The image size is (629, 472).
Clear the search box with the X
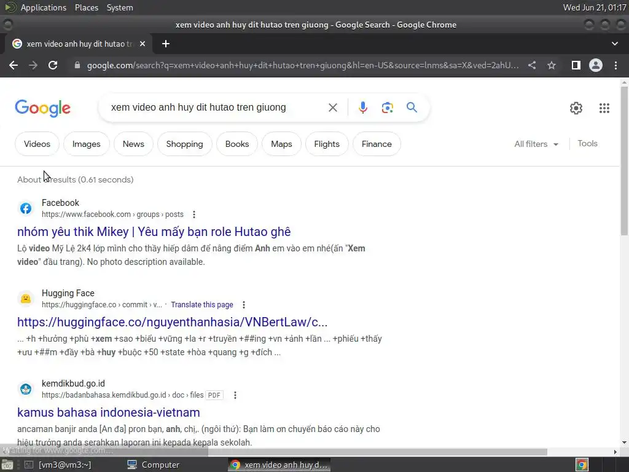coord(332,108)
